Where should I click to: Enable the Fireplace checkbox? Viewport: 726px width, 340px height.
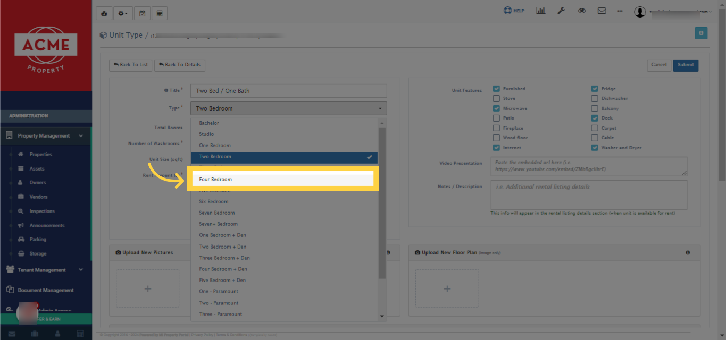tap(496, 128)
